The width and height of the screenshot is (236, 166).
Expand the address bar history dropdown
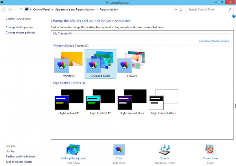[x=176, y=9]
